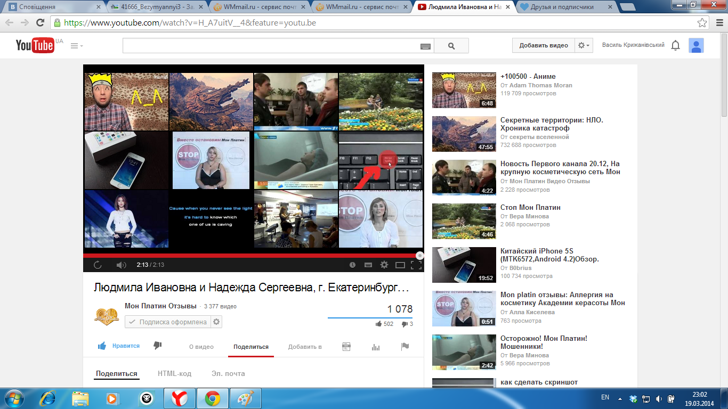Open Internet Explorer from the taskbar
The height and width of the screenshot is (409, 728).
point(48,398)
